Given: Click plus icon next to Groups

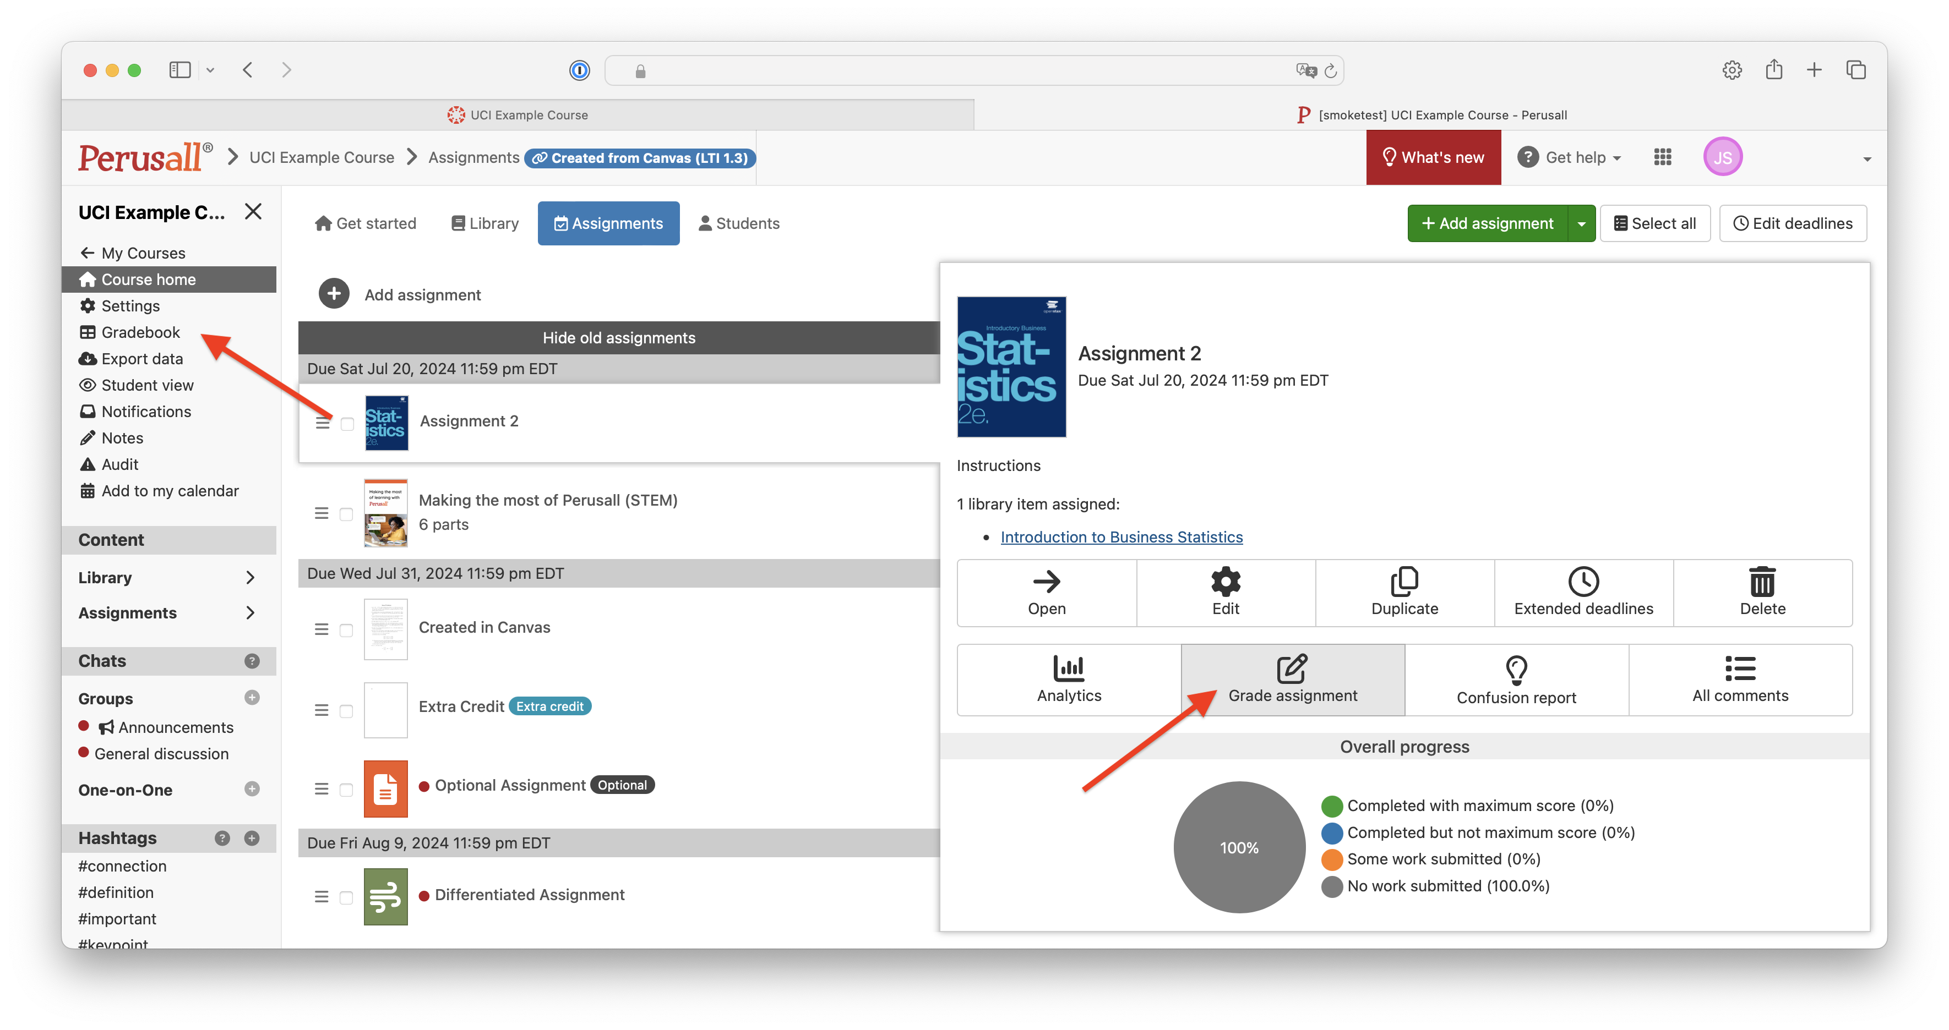Looking at the screenshot, I should click(252, 697).
